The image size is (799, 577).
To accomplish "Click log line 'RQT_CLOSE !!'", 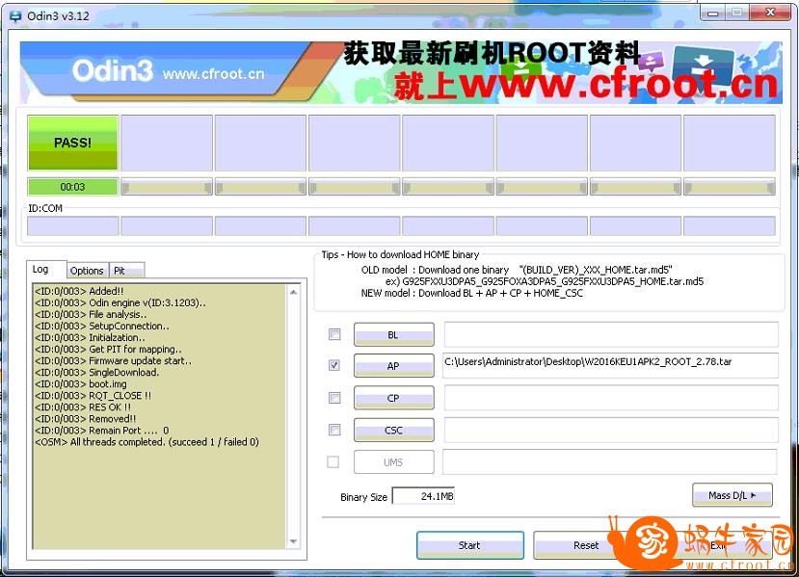I will [x=93, y=396].
